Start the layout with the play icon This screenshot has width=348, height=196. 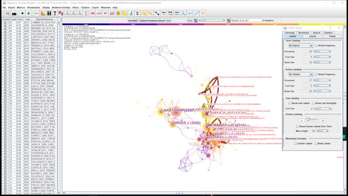(22, 13)
